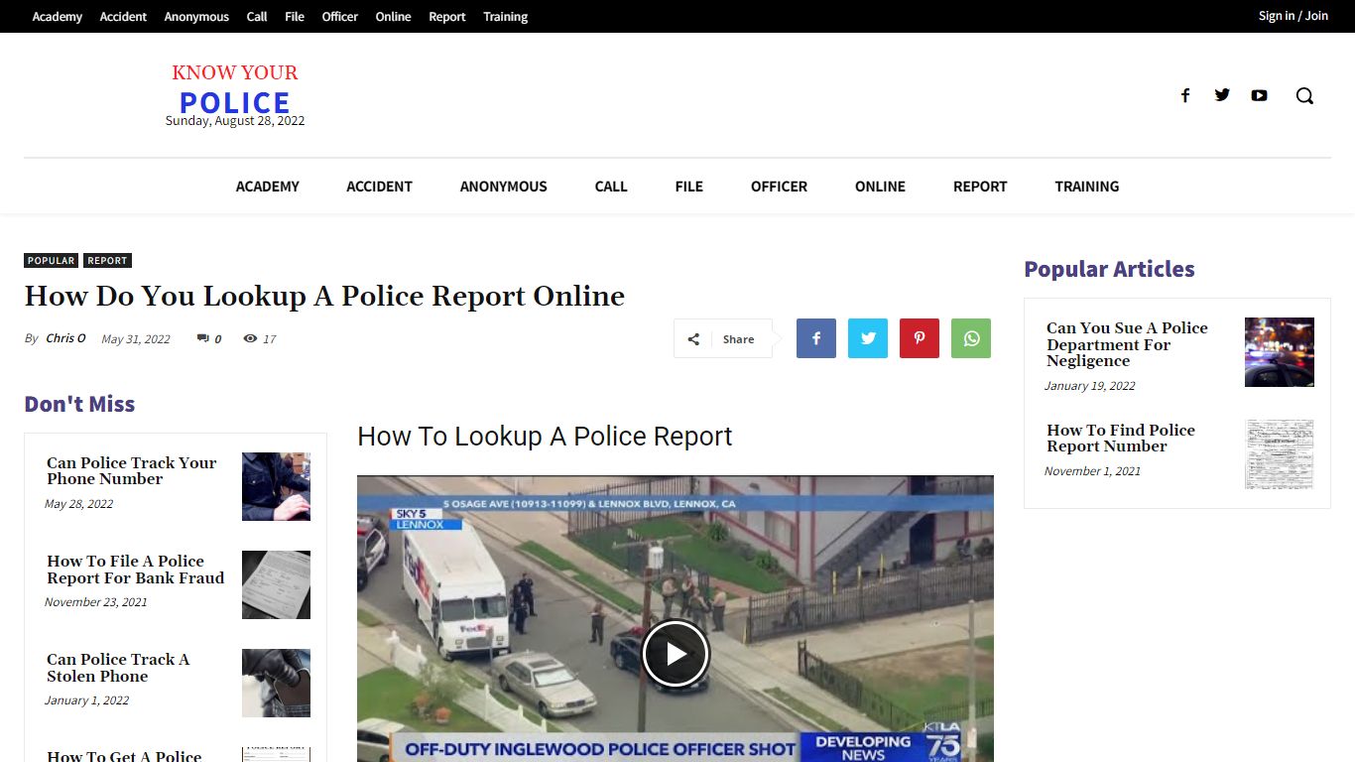The width and height of the screenshot is (1355, 762).
Task: Open author Chris O profile link
Action: [65, 338]
